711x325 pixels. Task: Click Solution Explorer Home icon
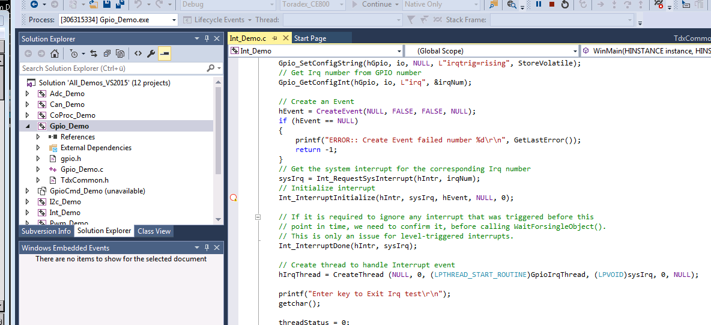[x=55, y=53]
